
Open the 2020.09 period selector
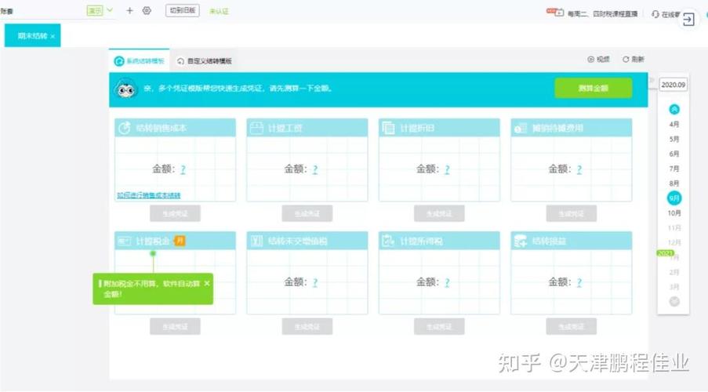pos(674,85)
